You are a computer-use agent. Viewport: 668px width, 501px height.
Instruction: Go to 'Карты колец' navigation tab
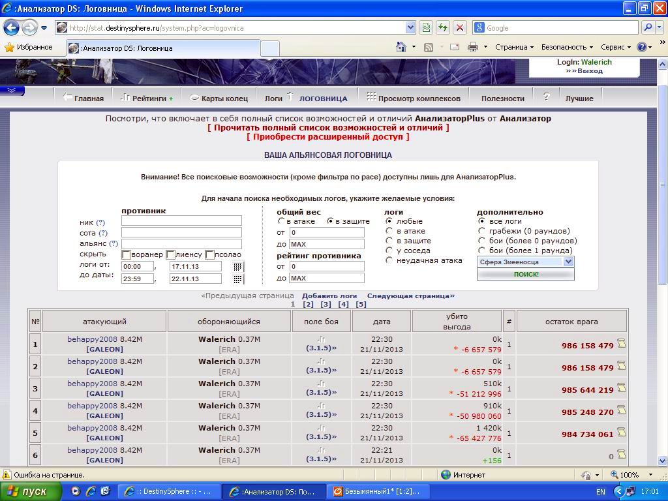click(219, 99)
